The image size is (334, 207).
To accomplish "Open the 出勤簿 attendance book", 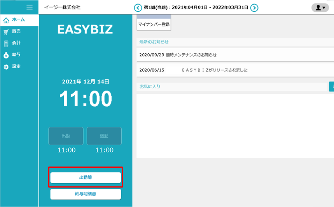I will [x=86, y=177].
